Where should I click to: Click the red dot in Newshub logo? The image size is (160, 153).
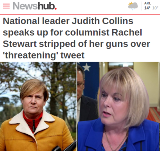coord(56,9)
